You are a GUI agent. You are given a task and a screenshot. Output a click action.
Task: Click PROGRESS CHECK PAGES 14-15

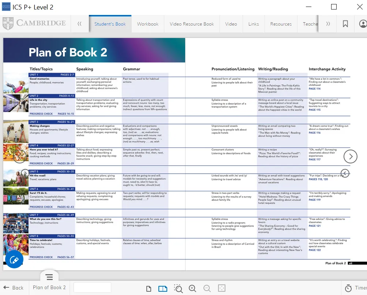(x=52, y=114)
